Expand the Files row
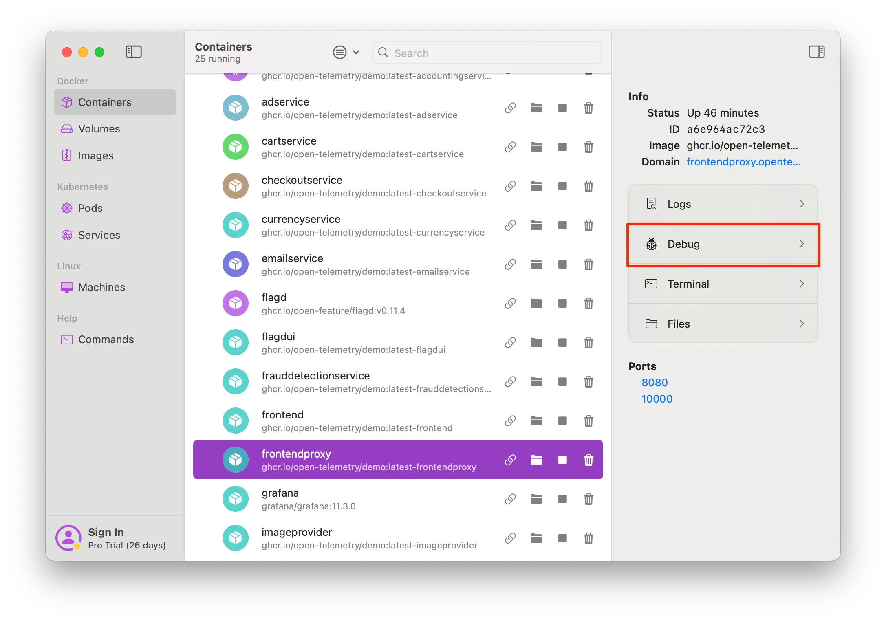The image size is (886, 621). (x=723, y=324)
